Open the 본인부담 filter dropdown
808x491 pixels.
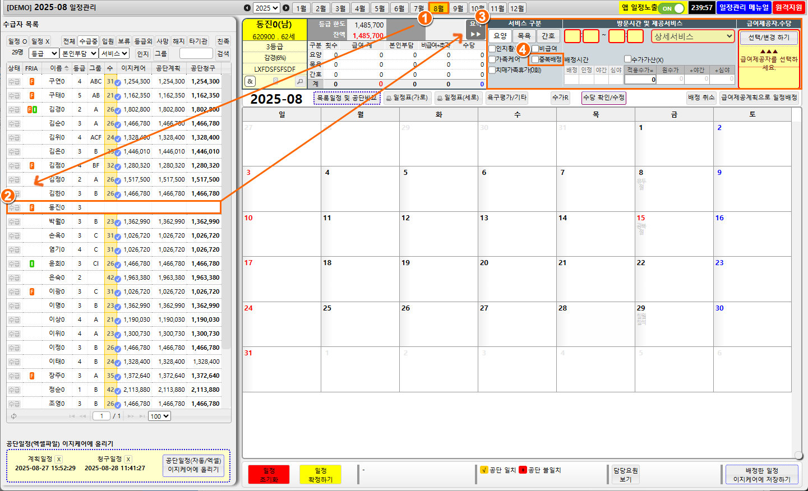pyautogui.click(x=79, y=53)
